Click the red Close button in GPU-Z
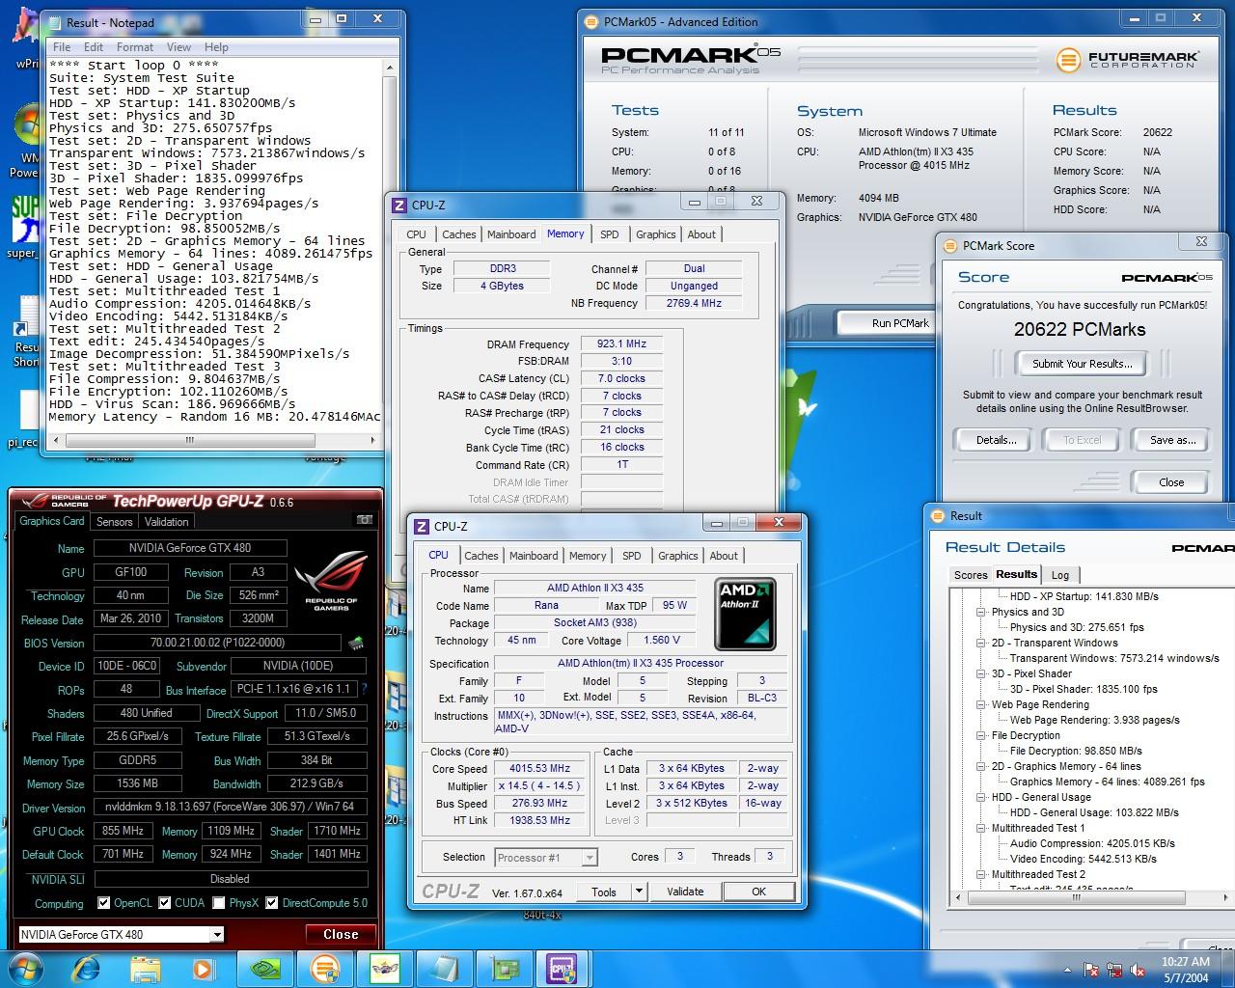 pyautogui.click(x=341, y=934)
